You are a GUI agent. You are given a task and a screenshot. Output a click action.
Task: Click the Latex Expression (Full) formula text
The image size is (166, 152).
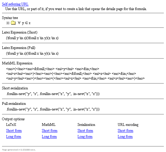(x=32, y=53)
